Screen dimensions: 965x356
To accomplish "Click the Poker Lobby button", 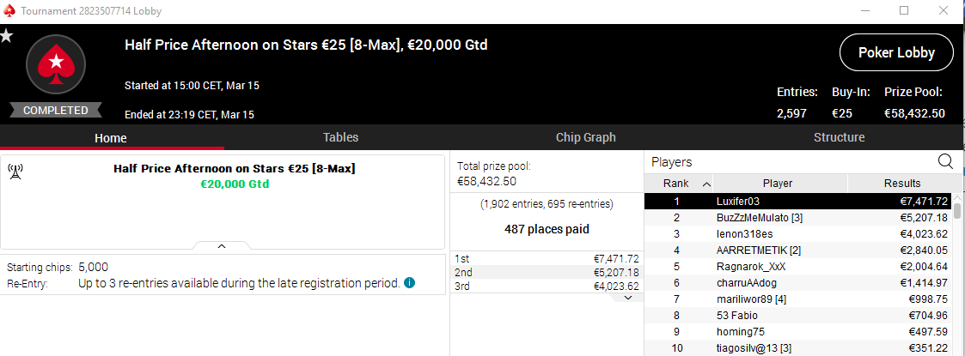I will tap(896, 53).
